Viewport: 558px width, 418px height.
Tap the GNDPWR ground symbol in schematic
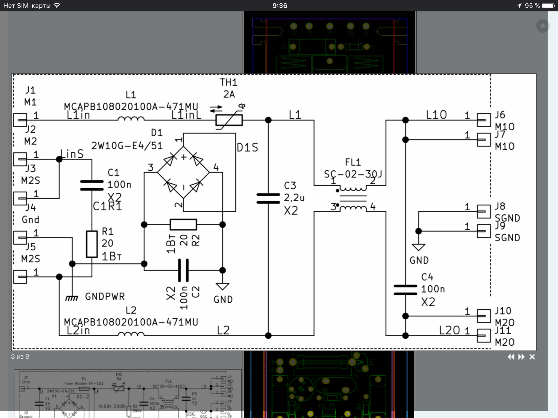72,298
